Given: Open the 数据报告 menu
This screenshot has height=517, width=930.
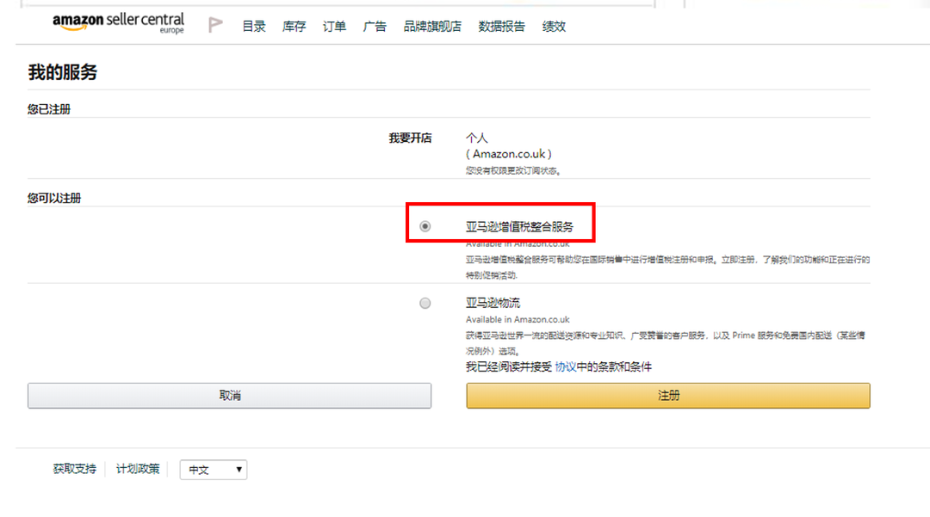Looking at the screenshot, I should pyautogui.click(x=502, y=27).
